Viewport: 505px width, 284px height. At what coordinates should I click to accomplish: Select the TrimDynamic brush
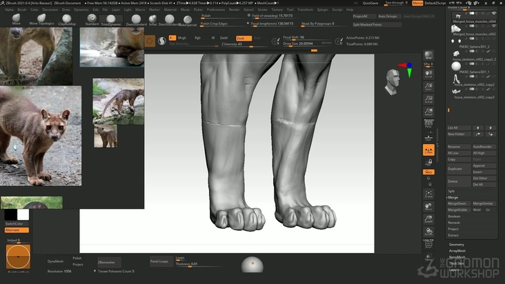(x=111, y=20)
